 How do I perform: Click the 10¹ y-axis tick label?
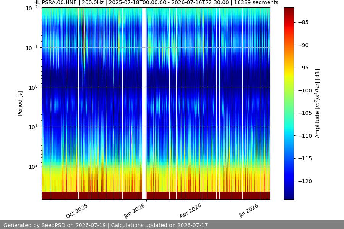[33, 127]
